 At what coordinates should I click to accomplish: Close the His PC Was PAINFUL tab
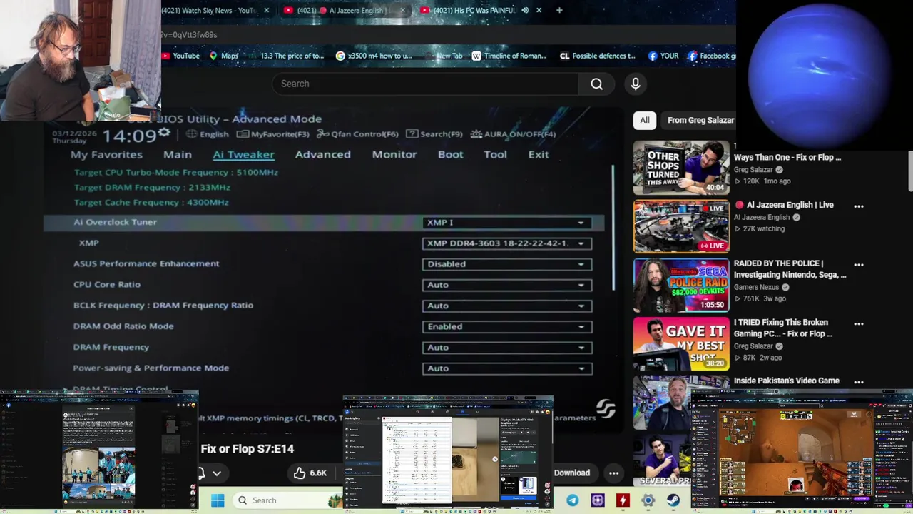pyautogui.click(x=539, y=11)
